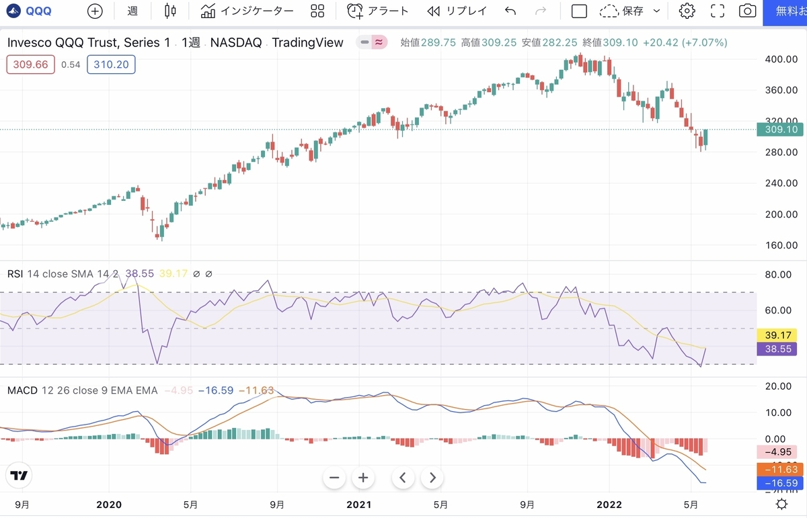Open time axis settings gear
This screenshot has height=518, width=807.
tap(782, 504)
